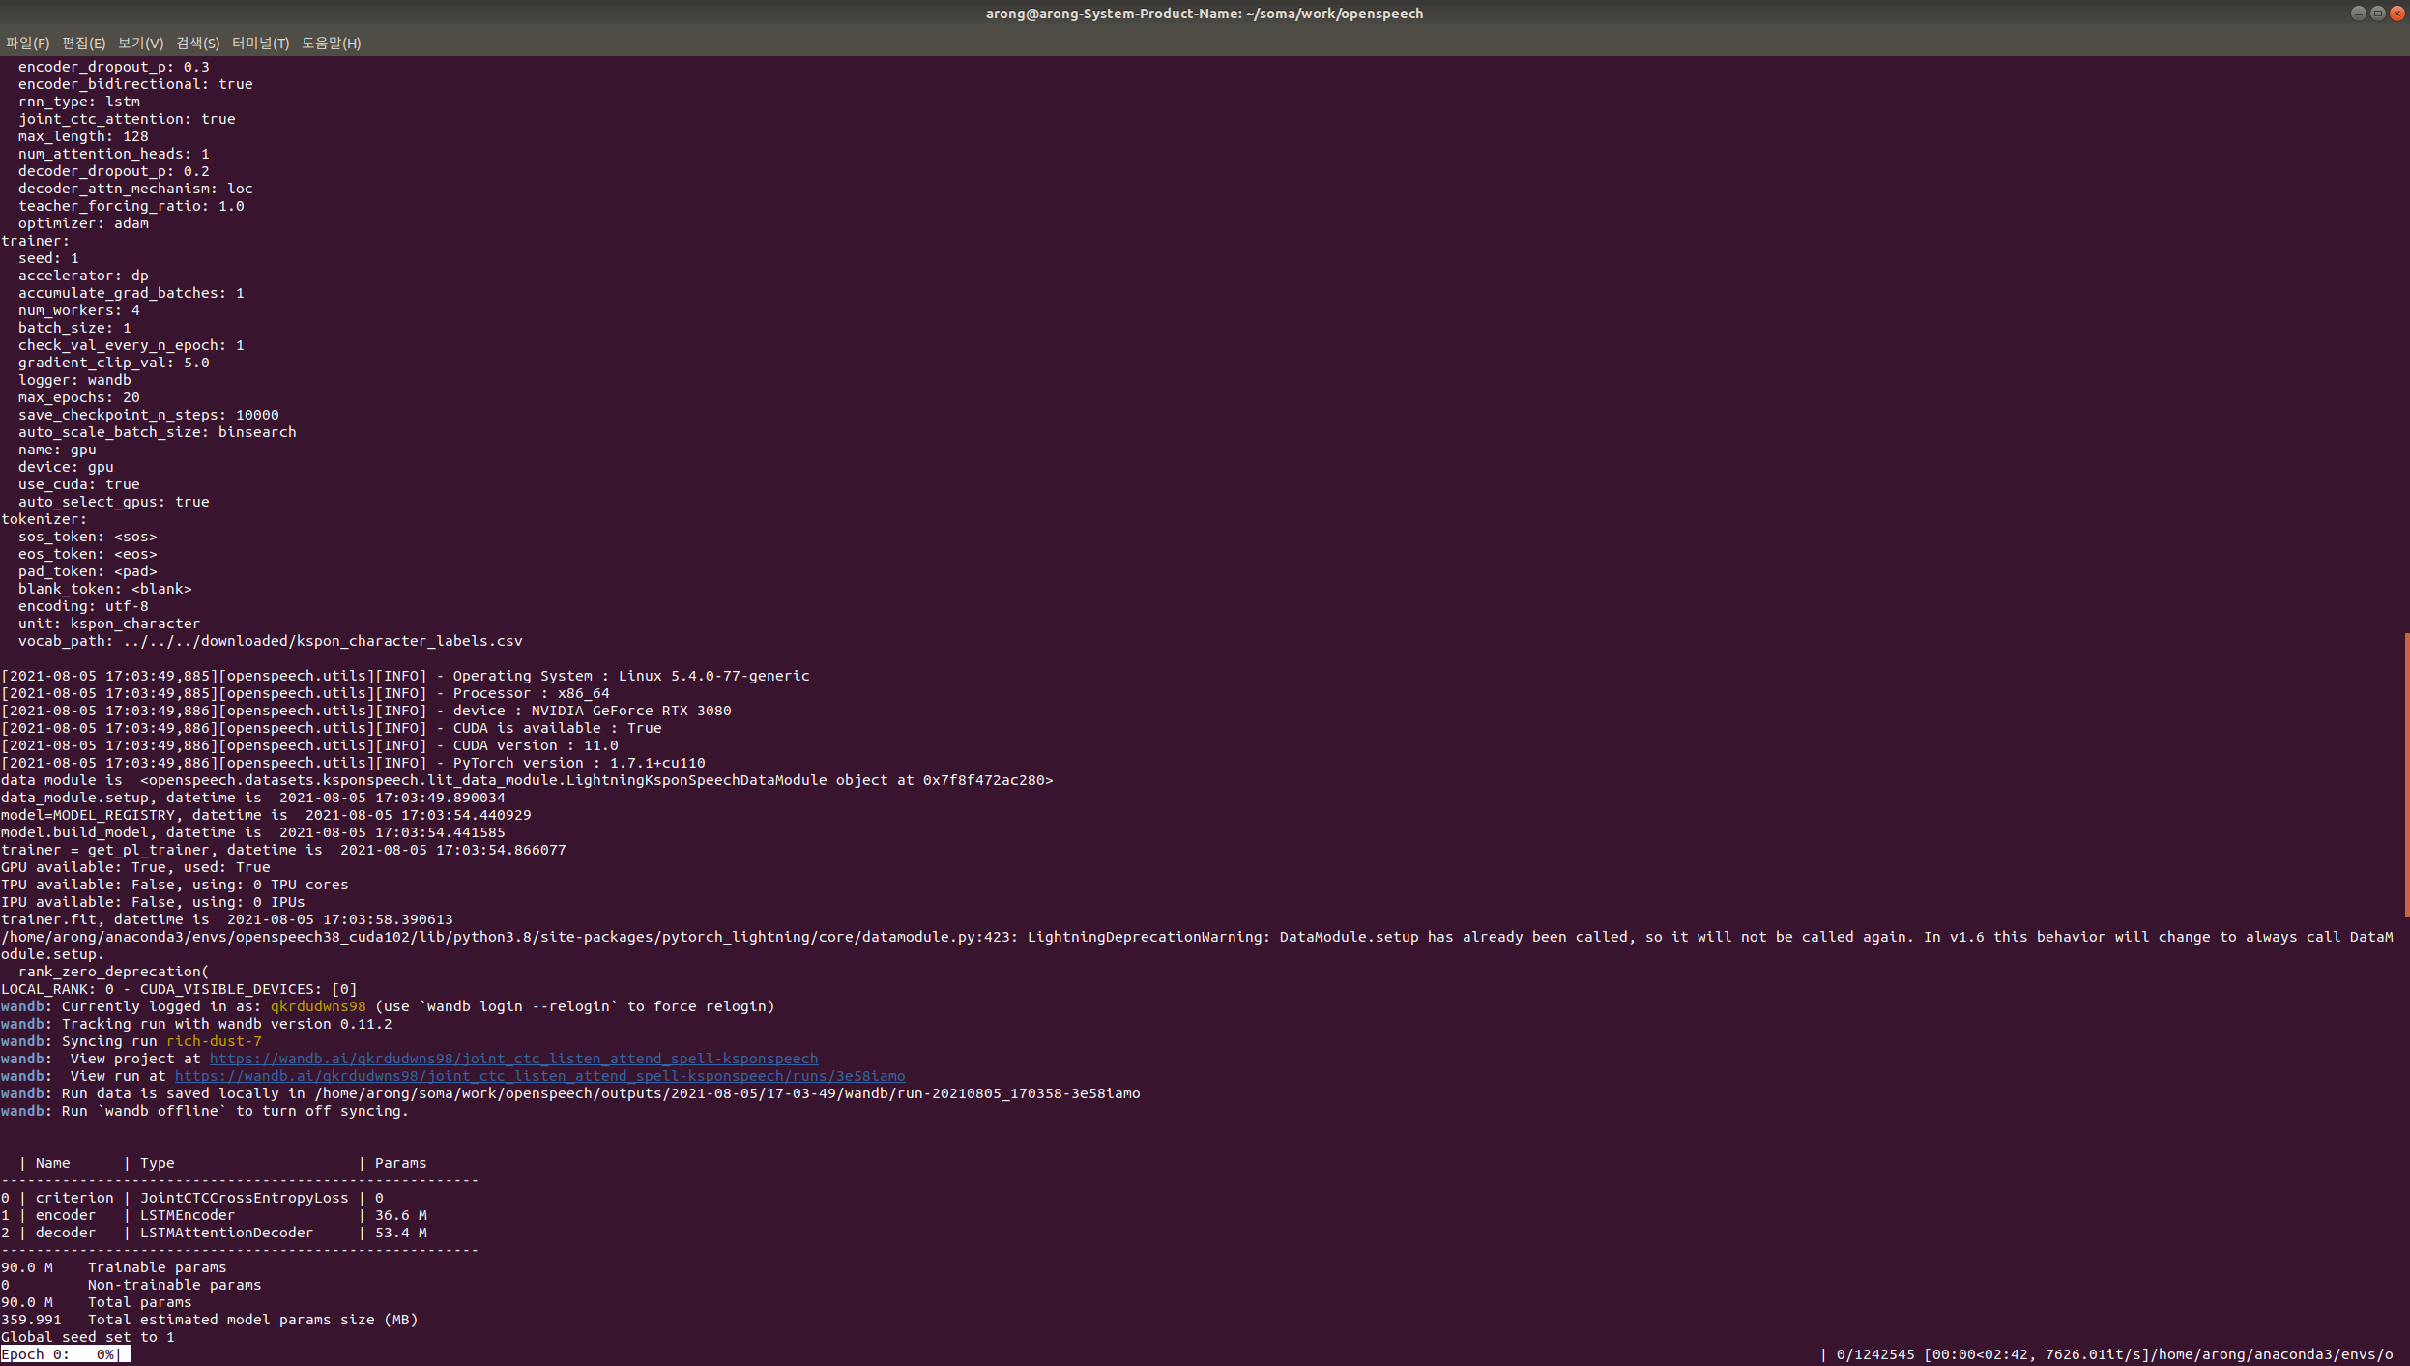This screenshot has width=2410, height=1366.
Task: Open the 편집(E) menu
Action: (x=83, y=43)
